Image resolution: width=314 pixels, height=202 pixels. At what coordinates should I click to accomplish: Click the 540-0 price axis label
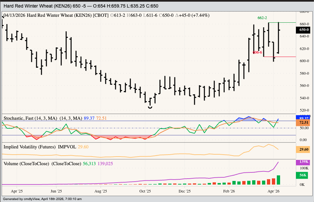tap(304, 98)
